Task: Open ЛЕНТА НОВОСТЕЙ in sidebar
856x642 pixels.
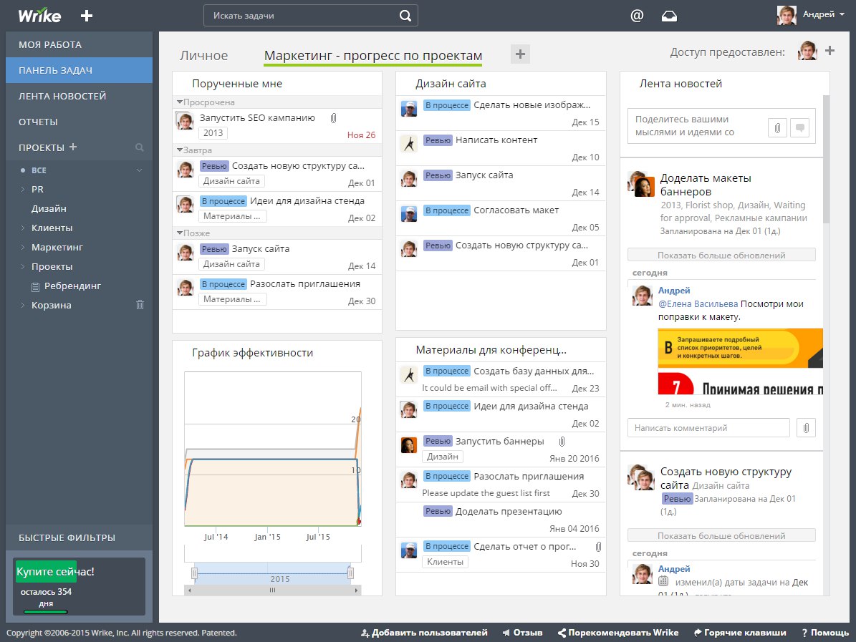Action: point(80,96)
